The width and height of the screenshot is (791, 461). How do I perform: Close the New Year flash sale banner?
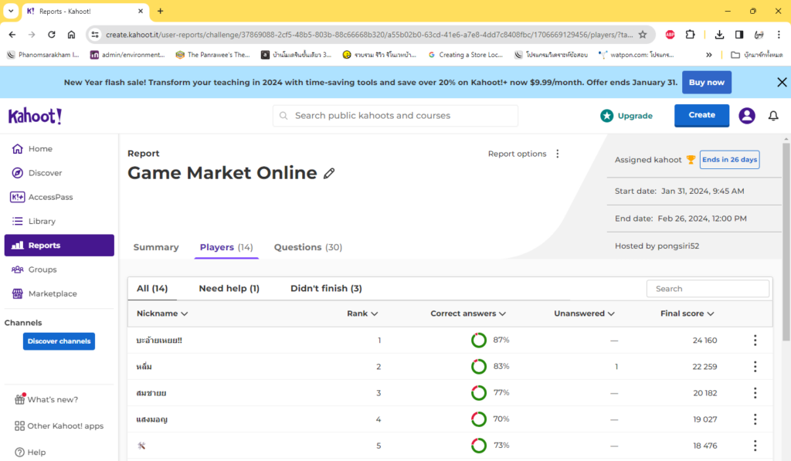coord(782,82)
